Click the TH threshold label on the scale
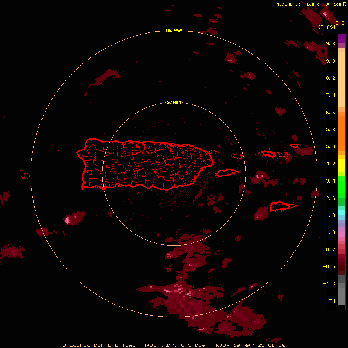Viewport: 348px width, 348px height. click(x=332, y=301)
